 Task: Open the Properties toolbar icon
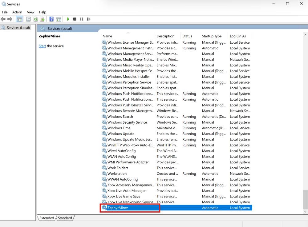coord(28,19)
